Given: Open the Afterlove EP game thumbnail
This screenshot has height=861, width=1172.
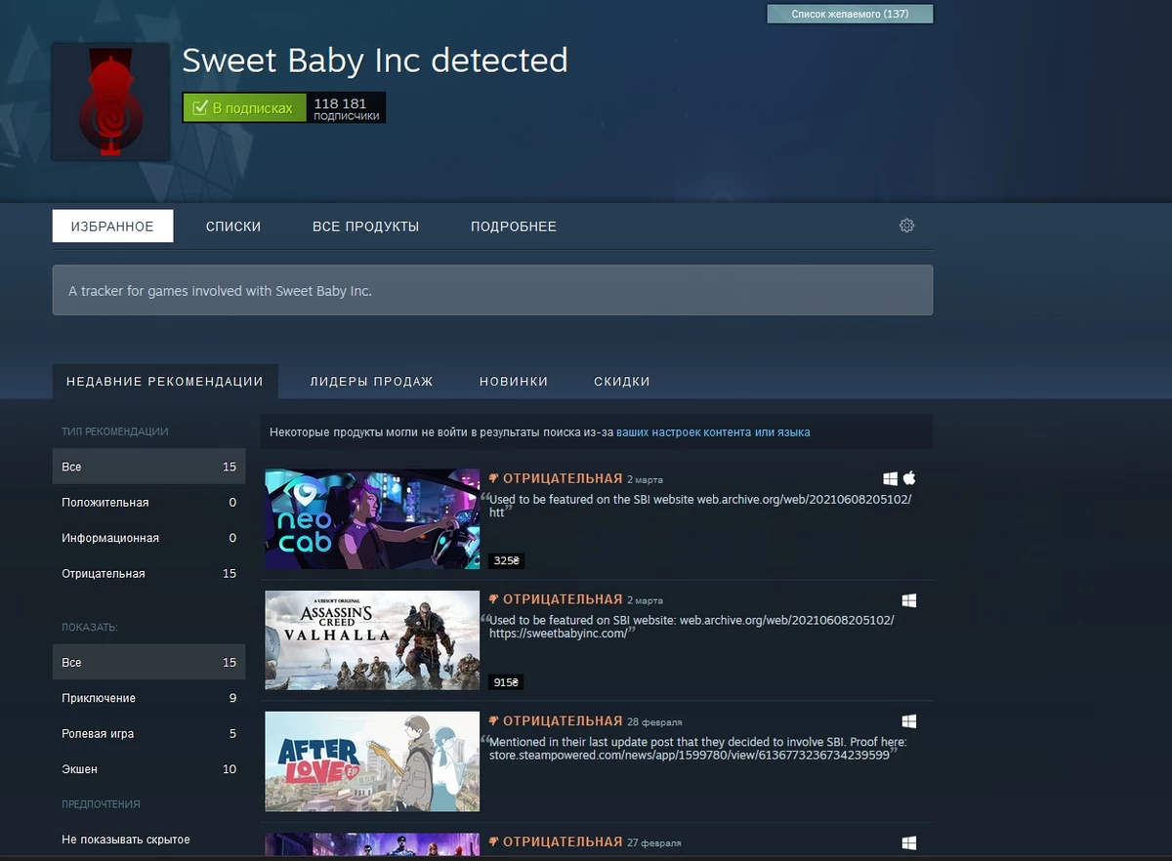Looking at the screenshot, I should 372,761.
